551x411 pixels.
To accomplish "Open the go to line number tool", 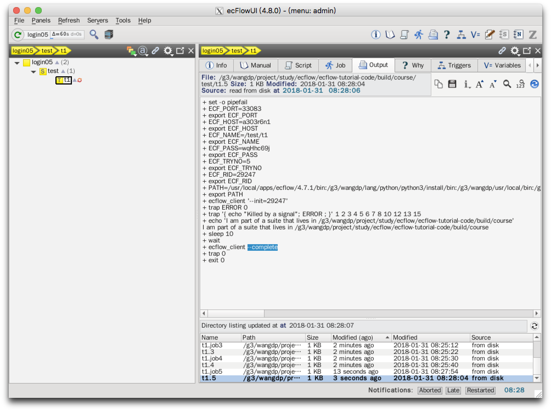I will click(520, 84).
